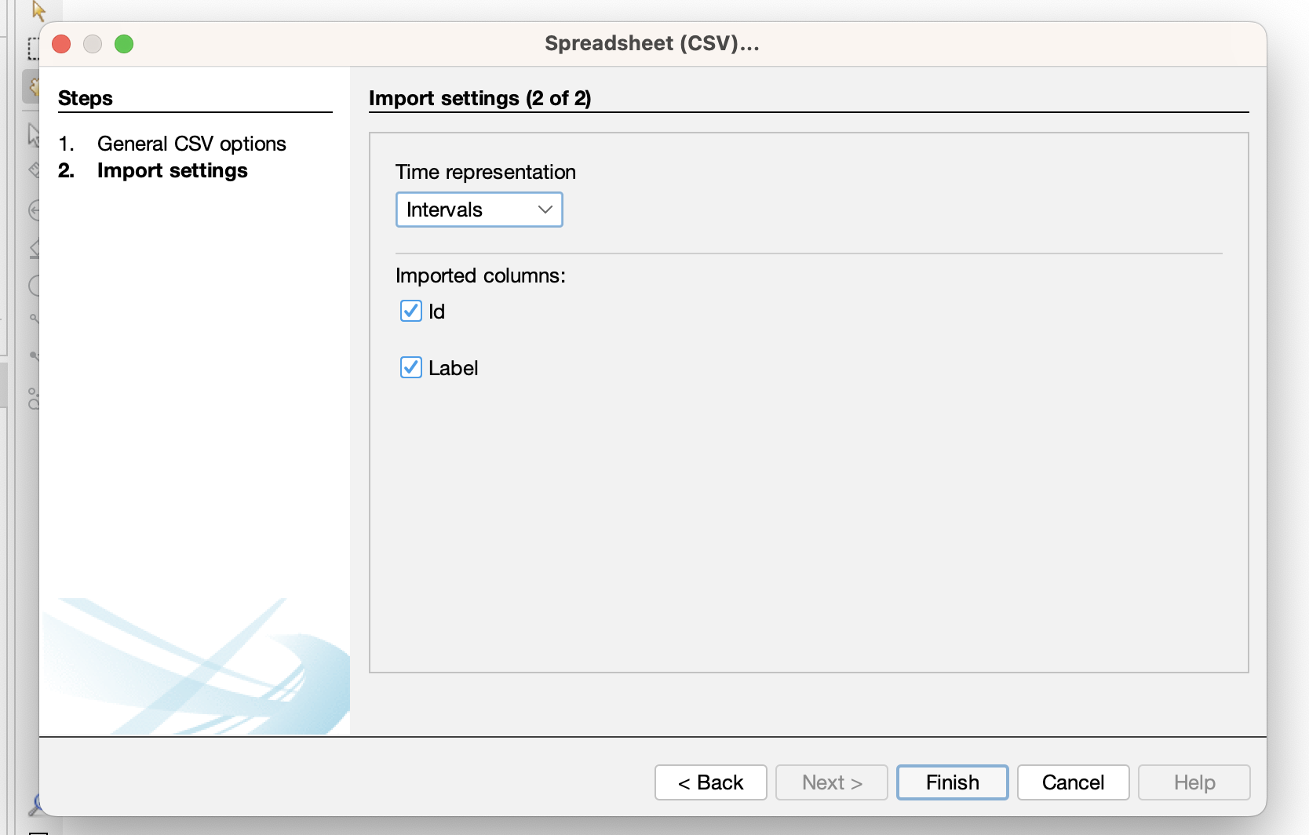The width and height of the screenshot is (1309, 835).
Task: Click the partially hidden ruler sizer icon
Action: pyautogui.click(x=33, y=170)
